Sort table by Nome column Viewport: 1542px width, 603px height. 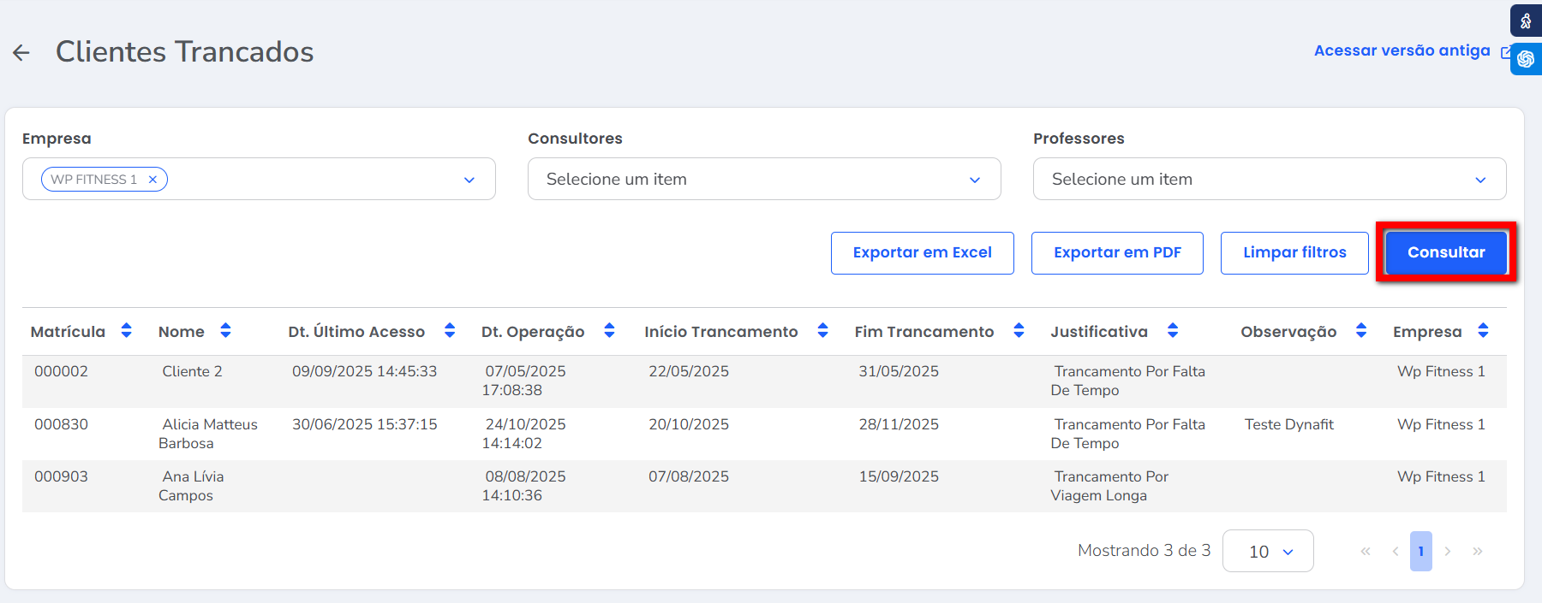pos(225,331)
